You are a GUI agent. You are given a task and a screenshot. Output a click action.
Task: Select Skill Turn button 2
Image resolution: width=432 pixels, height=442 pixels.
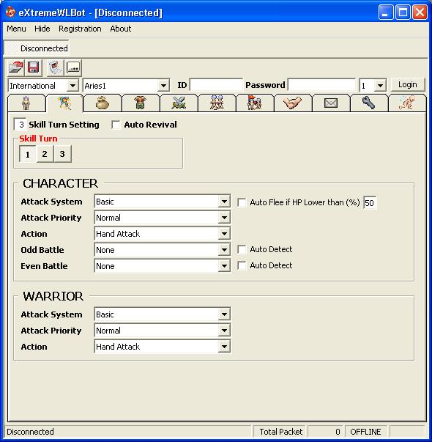(45, 154)
